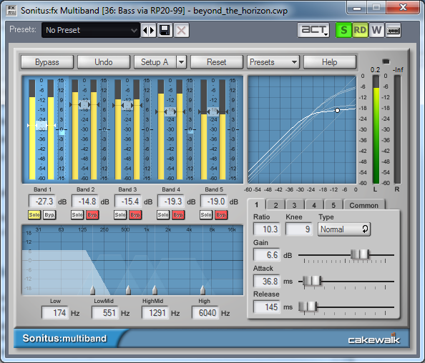This screenshot has width=425, height=363.
Task: Click Band 4 threshold field -19.3
Action: [x=171, y=202]
